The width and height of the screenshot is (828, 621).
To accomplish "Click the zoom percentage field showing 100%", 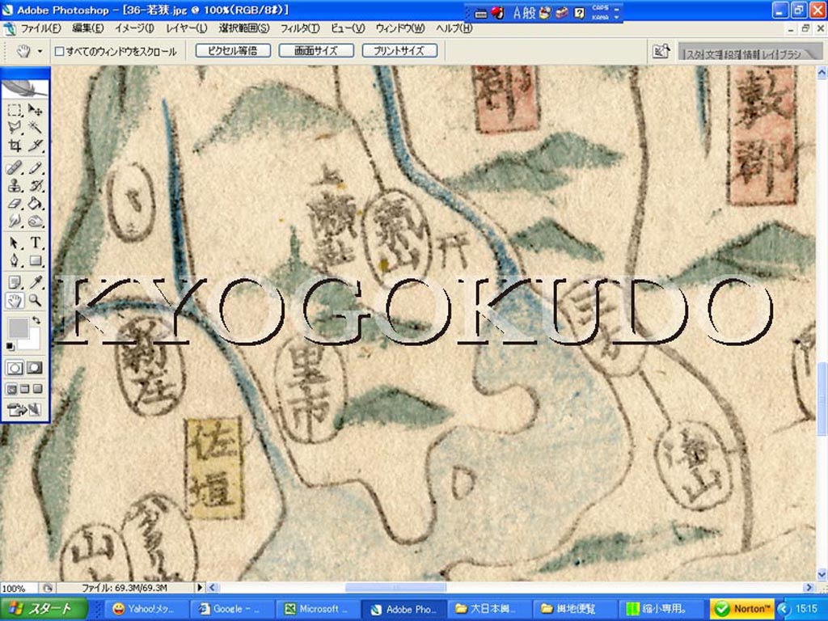I will click(x=18, y=588).
